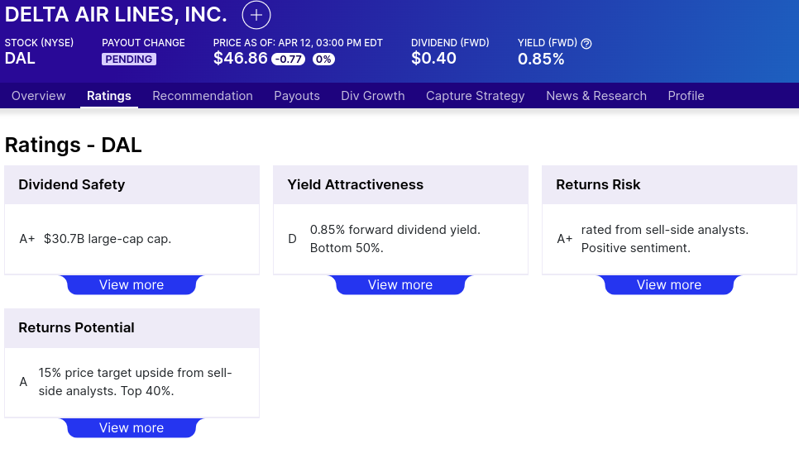799x458 pixels.
Task: Open the Div Growth tab
Action: [373, 96]
